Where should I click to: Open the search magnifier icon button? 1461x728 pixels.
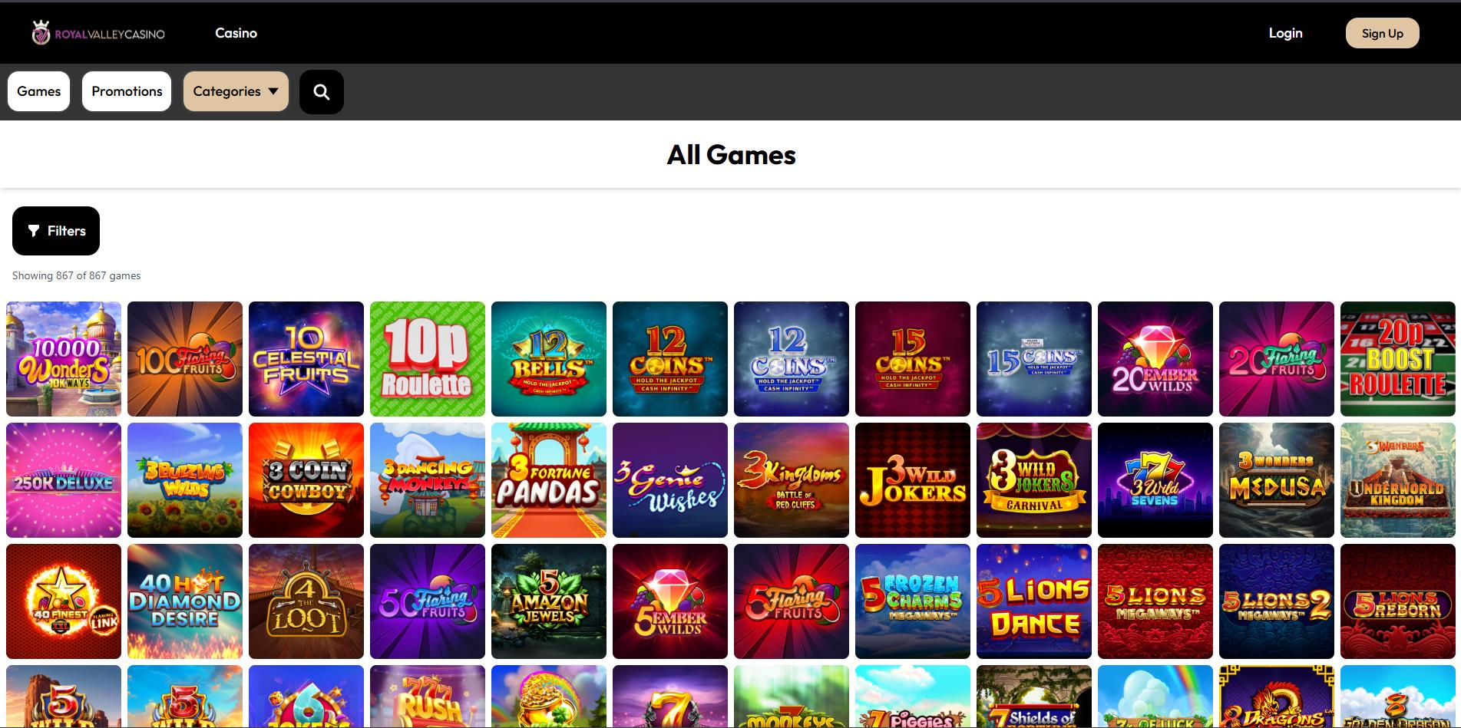point(322,92)
